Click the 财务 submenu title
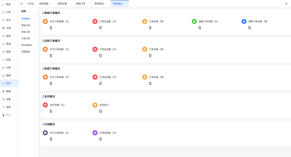The image size is (291, 157). [24, 11]
